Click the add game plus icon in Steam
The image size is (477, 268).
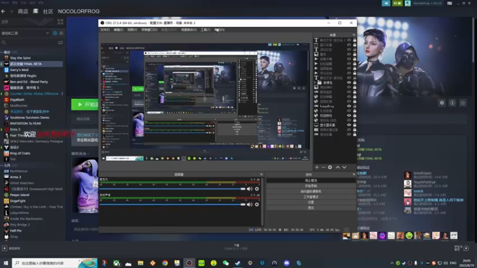[4, 248]
